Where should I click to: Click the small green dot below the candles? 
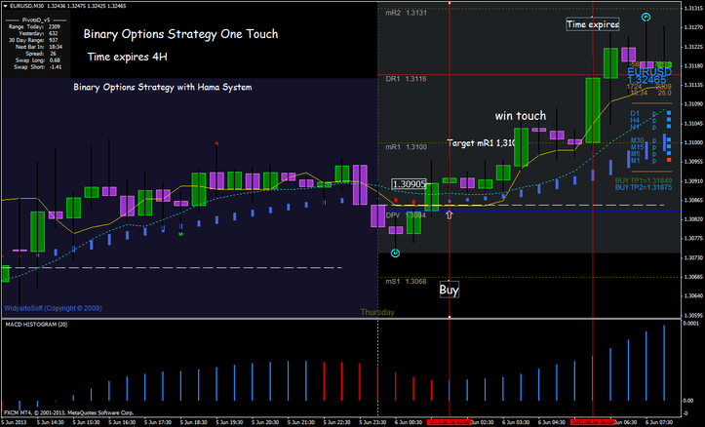180,234
